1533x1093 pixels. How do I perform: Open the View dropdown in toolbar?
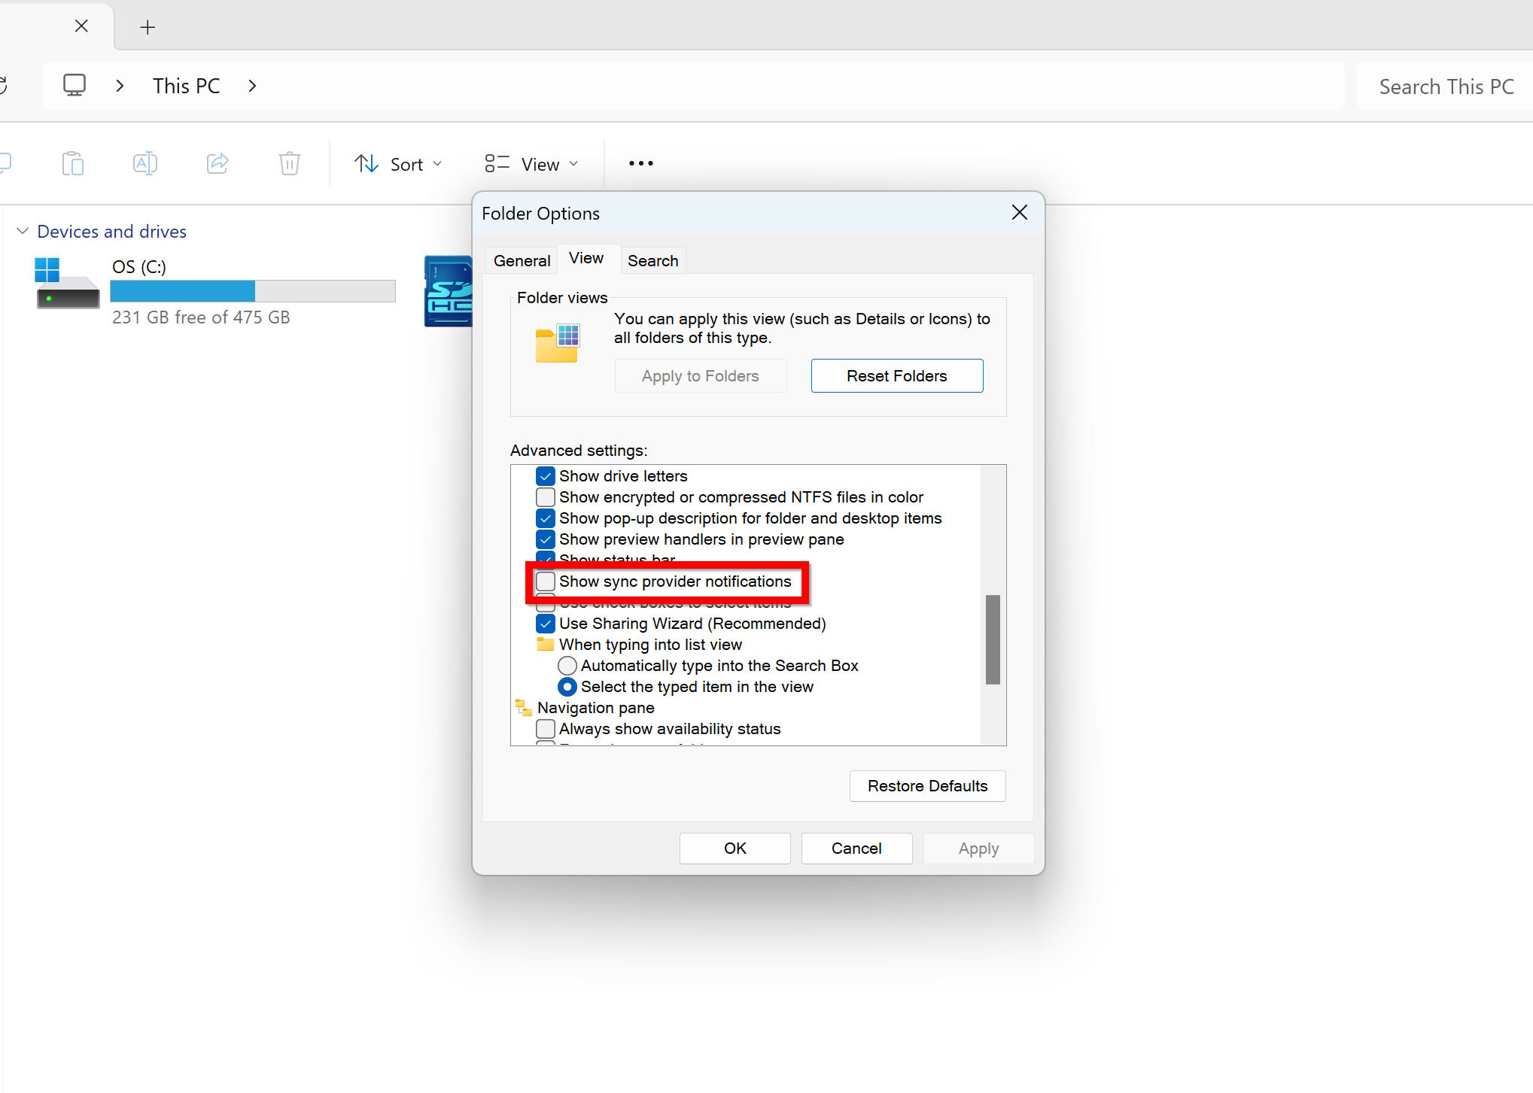pos(531,164)
